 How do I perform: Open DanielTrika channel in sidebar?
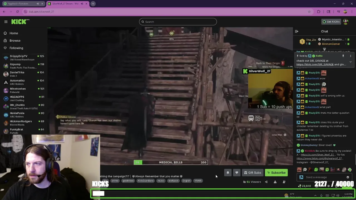24,74
